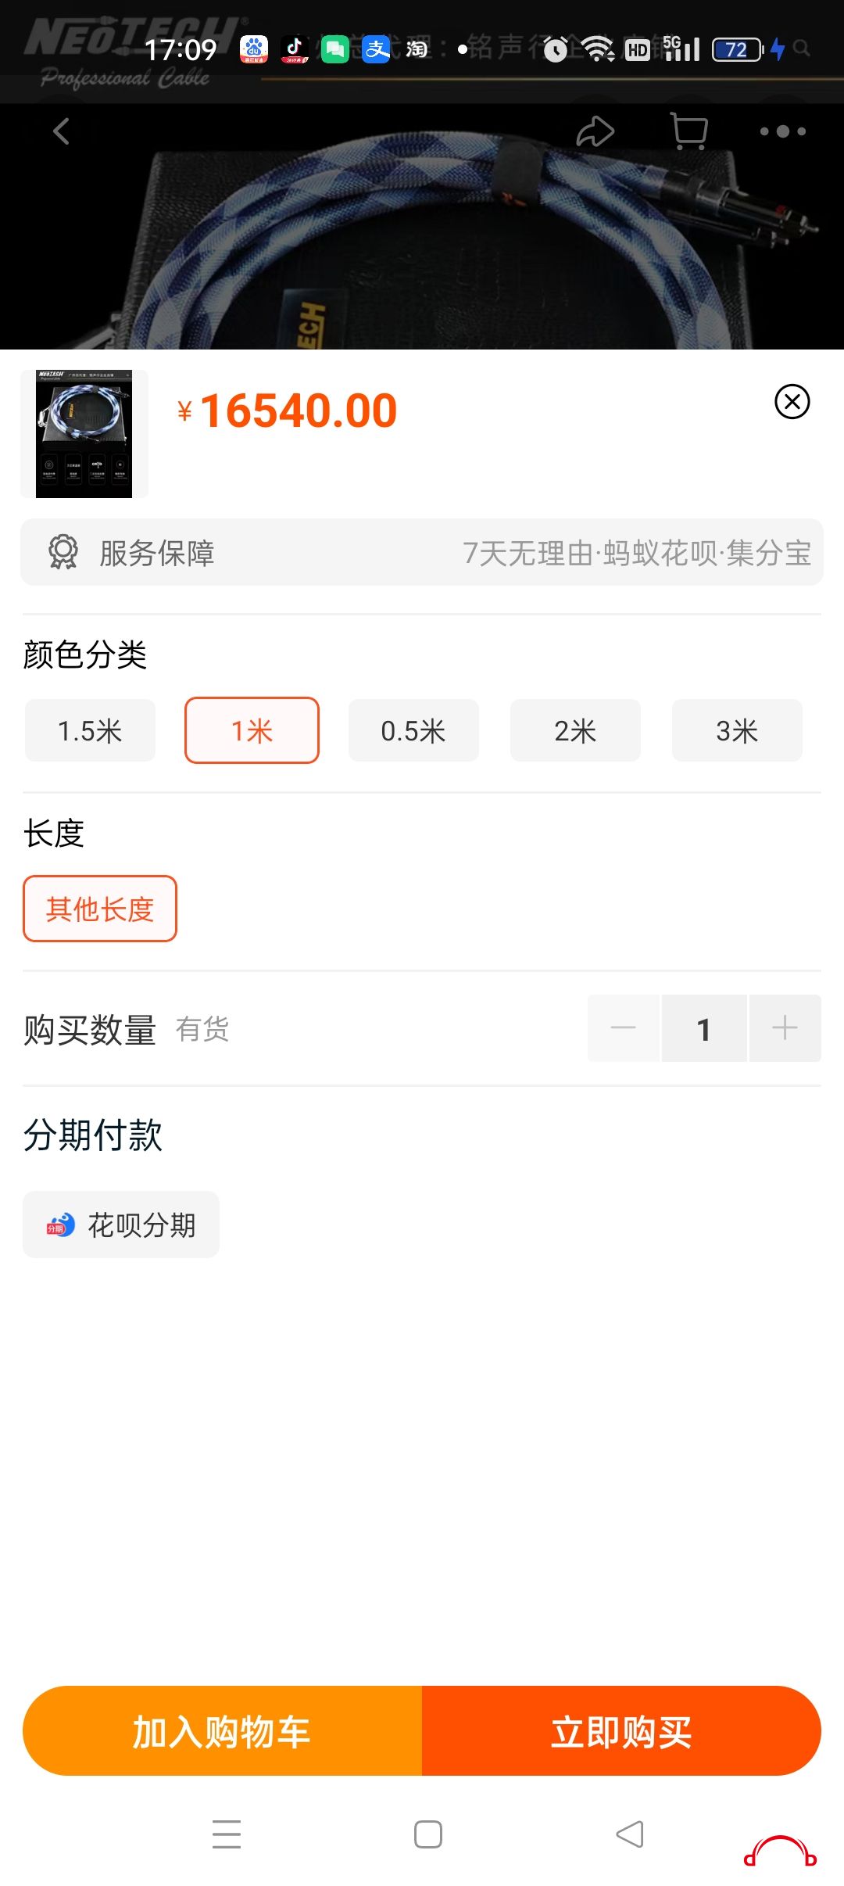Toggle the 其他长度 length option
Screen dimensions: 844x1886
coord(100,909)
